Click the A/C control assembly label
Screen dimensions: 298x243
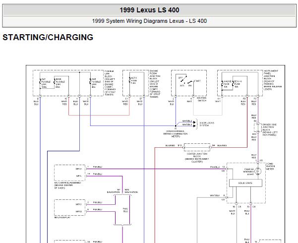tap(67, 185)
